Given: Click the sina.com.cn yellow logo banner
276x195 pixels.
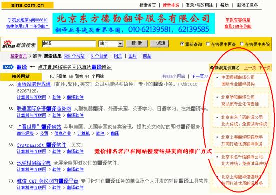Looking at the screenshot, I should coord(27,5).
